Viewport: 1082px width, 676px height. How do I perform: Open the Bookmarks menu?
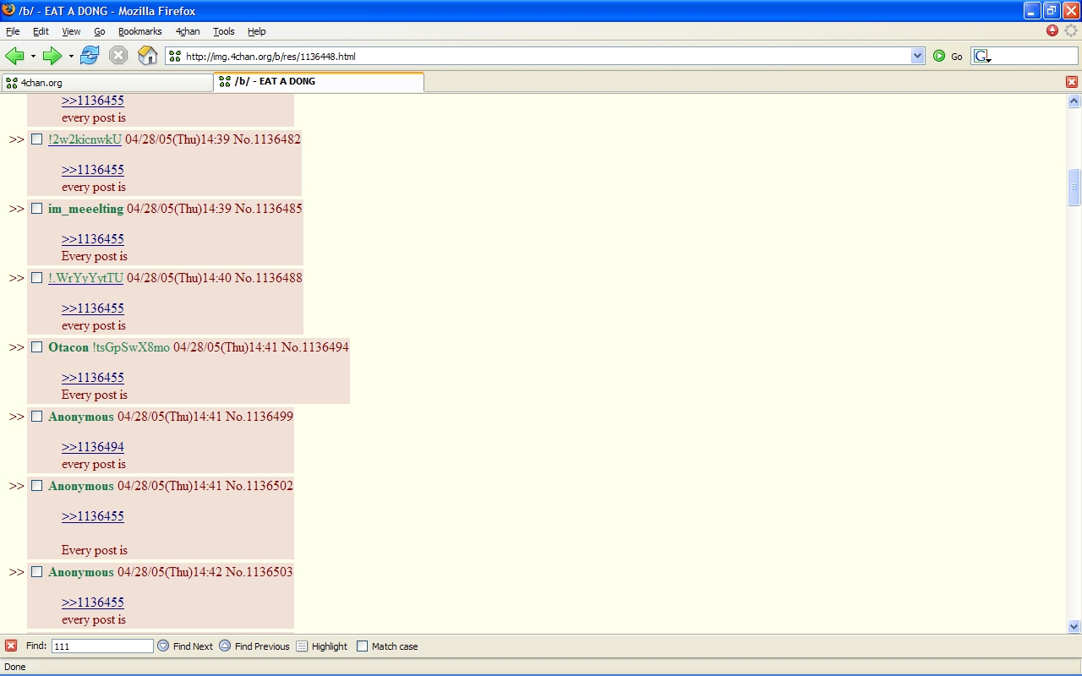(x=139, y=31)
